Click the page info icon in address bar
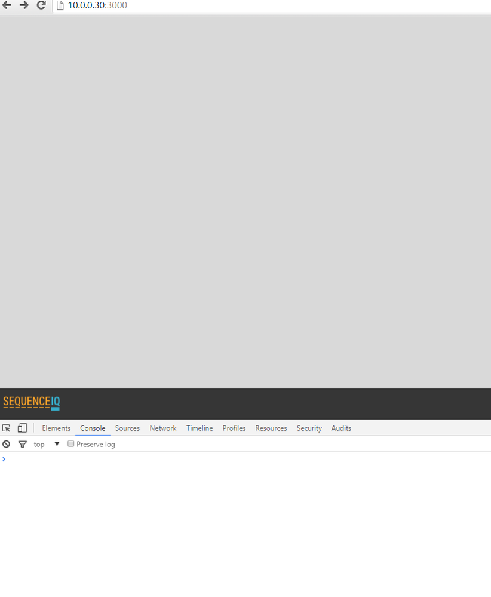 (x=60, y=5)
